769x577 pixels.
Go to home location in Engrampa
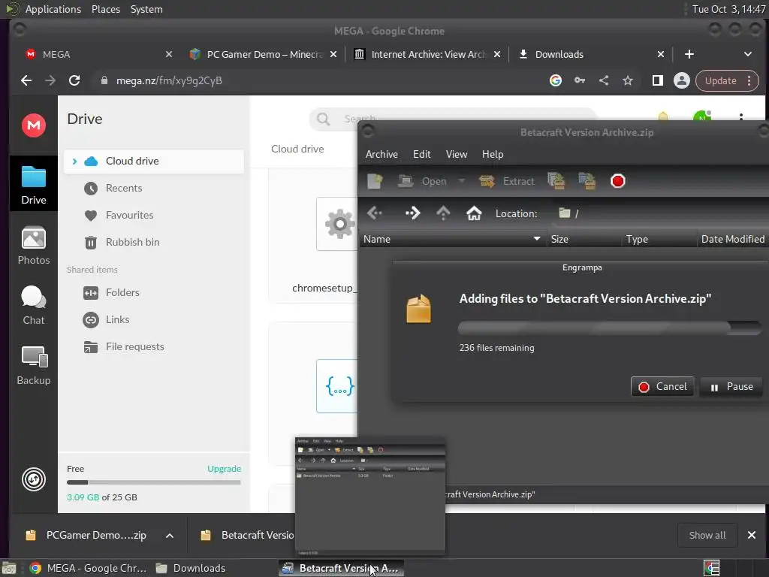point(474,213)
